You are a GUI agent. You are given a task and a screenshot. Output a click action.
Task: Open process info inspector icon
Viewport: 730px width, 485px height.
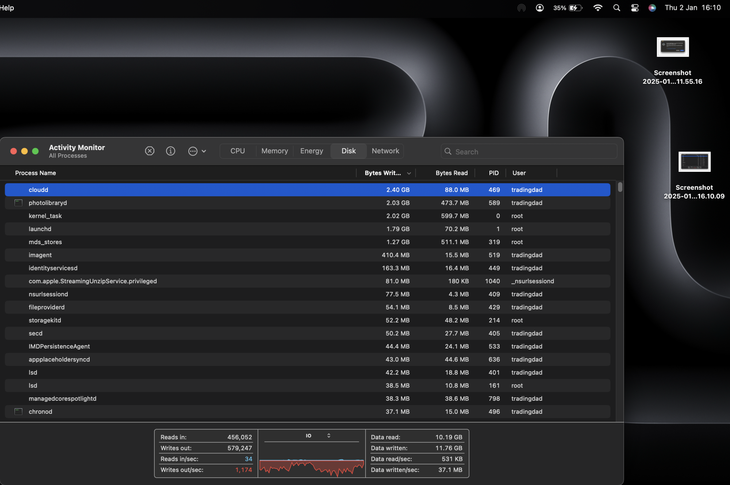click(x=170, y=151)
